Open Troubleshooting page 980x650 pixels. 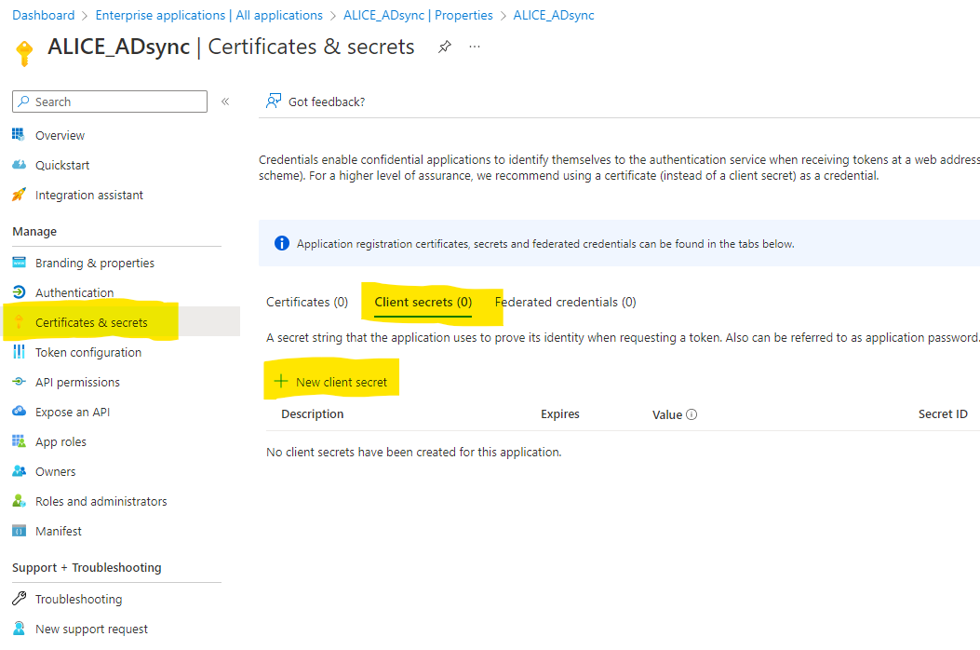coord(78,600)
